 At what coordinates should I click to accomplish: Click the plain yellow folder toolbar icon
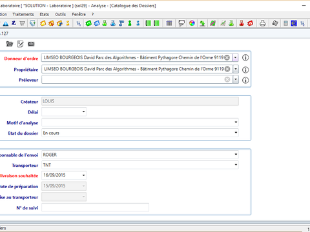tap(43, 23)
